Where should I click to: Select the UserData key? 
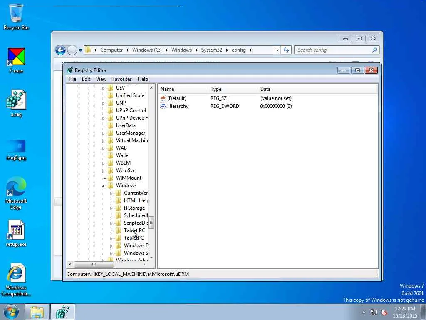(126, 125)
